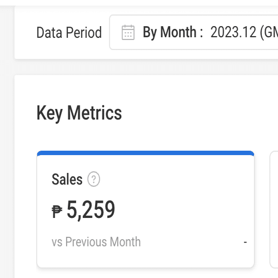This screenshot has height=278, width=278.
Task: Click the Sales help question mark icon
Action: pos(93,179)
